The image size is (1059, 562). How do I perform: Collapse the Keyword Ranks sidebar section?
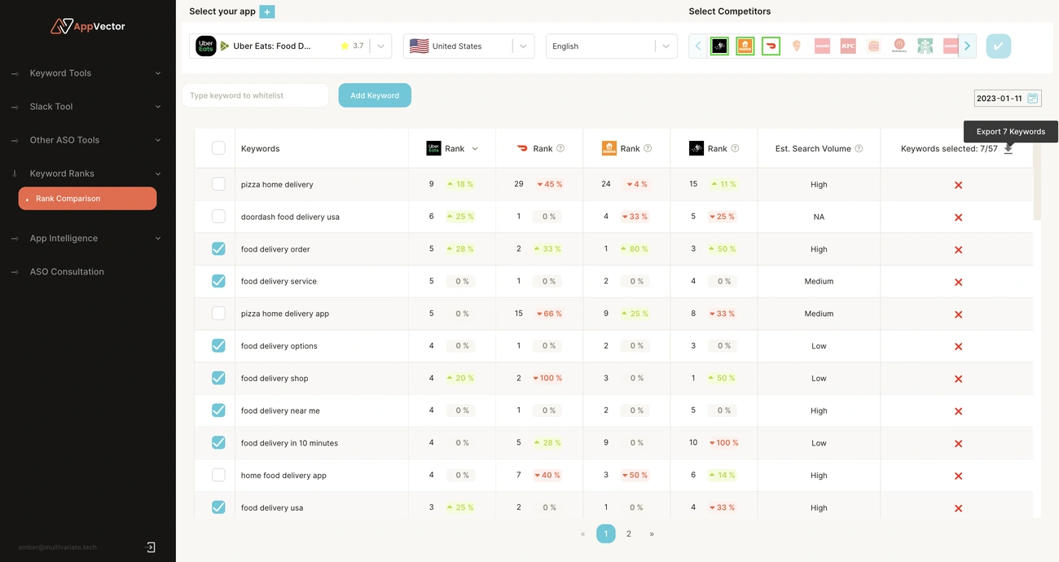pos(157,173)
